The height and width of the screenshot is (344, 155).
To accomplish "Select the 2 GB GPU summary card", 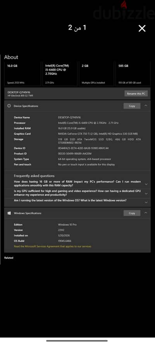I will pos(96,74).
